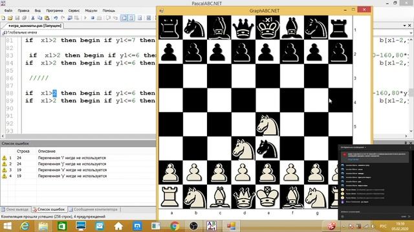
Task: Expand the Глобальные имена navigation dropdown
Action: (x=411, y=33)
